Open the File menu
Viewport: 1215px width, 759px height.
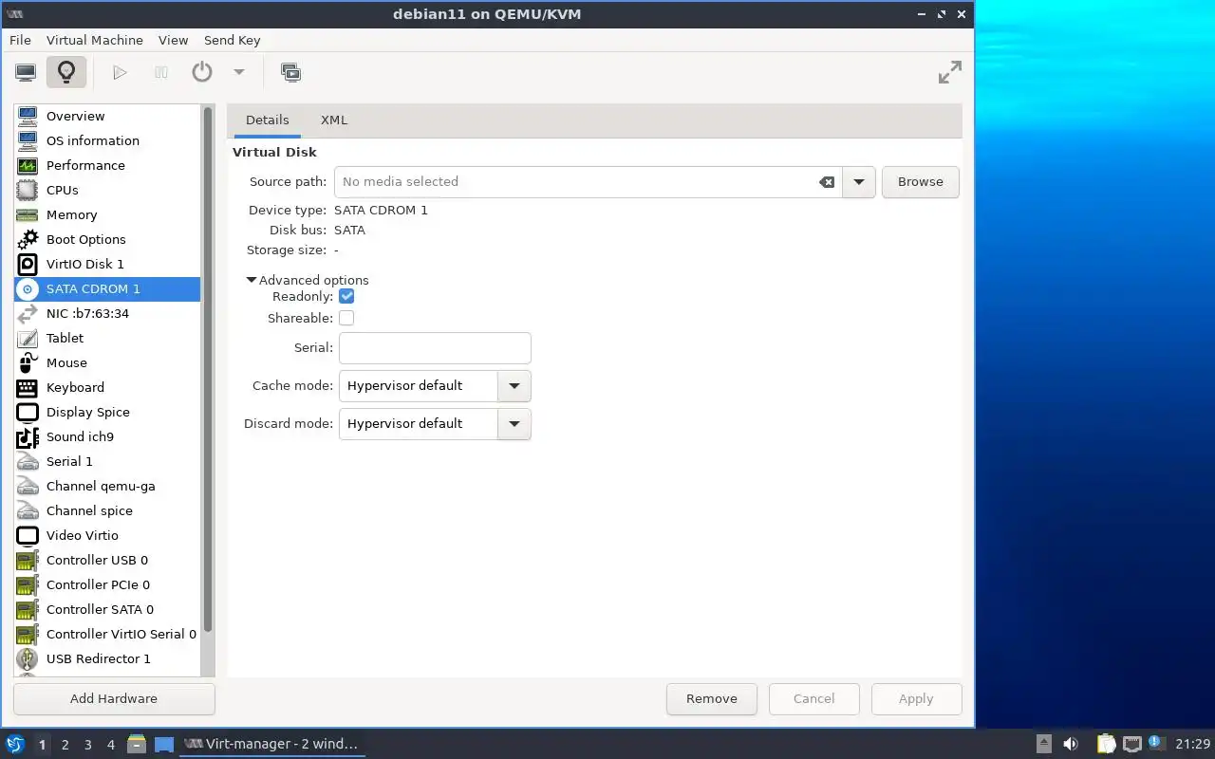(20, 40)
